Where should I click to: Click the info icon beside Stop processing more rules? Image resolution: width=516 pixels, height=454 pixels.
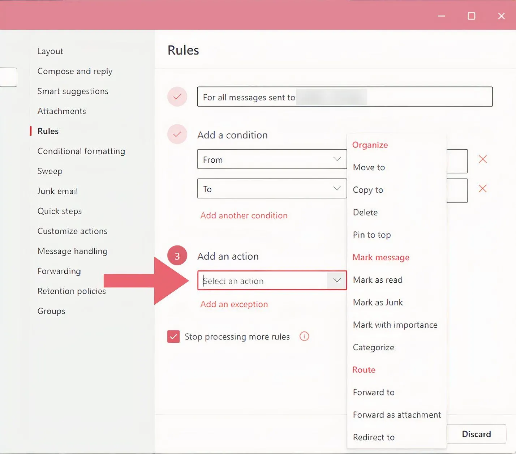click(304, 337)
